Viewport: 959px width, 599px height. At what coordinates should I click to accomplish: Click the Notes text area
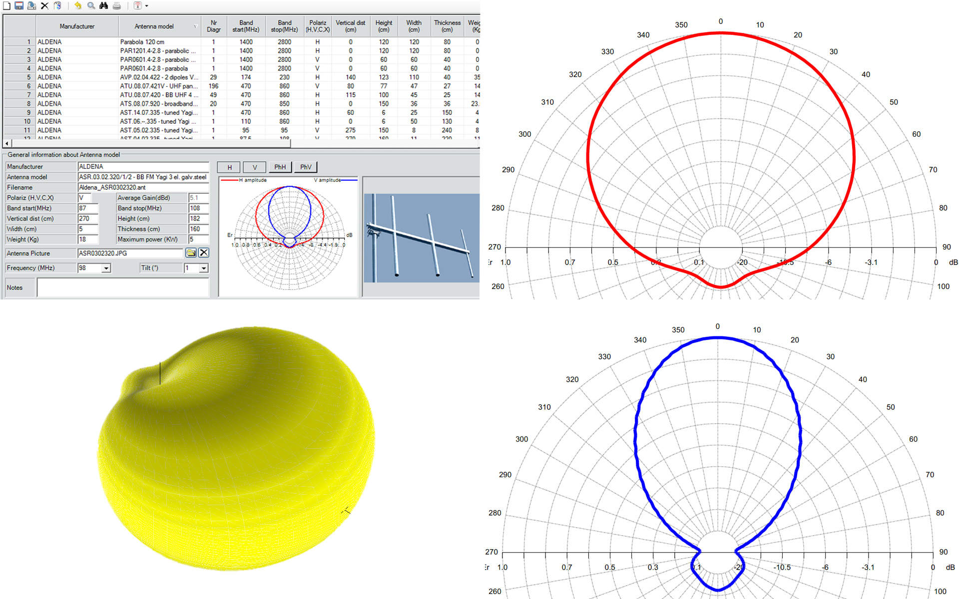click(123, 288)
